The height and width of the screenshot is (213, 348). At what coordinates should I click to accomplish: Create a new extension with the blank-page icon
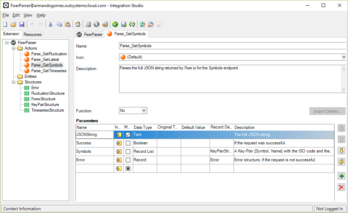[5, 24]
